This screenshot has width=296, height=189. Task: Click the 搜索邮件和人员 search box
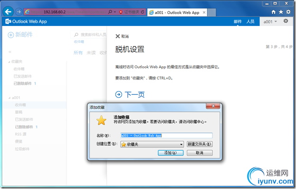pos(89,35)
